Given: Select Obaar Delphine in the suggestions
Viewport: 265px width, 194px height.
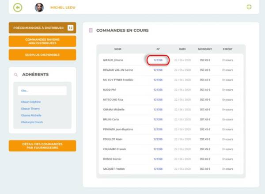Looking at the screenshot, I should pos(31,102).
